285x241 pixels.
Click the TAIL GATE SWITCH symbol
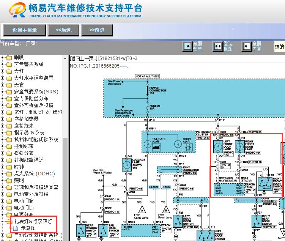(x=103, y=230)
